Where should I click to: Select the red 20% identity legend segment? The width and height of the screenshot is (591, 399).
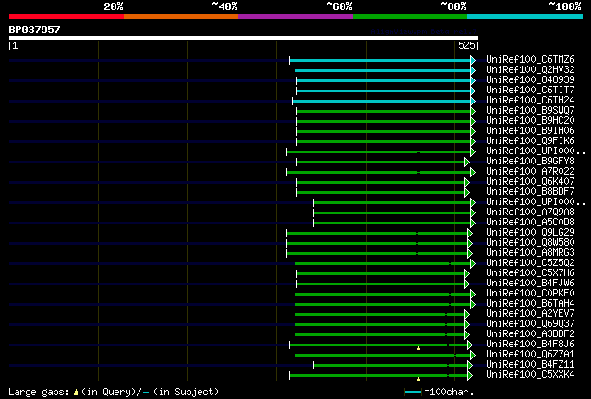point(66,17)
